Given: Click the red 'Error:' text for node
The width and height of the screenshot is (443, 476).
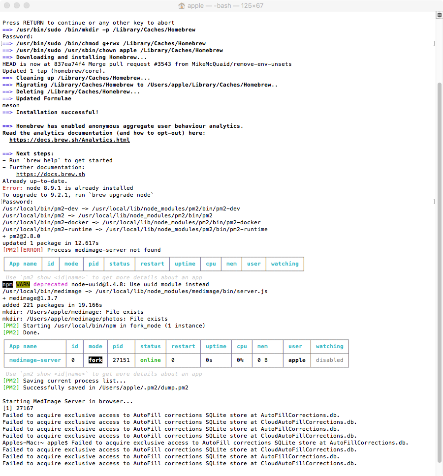Looking at the screenshot, I should [12, 188].
